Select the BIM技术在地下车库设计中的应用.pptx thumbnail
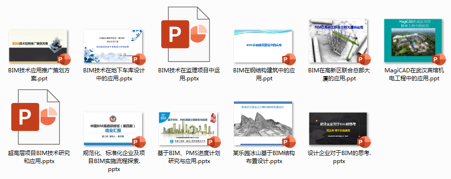451x179 pixels. point(113,46)
